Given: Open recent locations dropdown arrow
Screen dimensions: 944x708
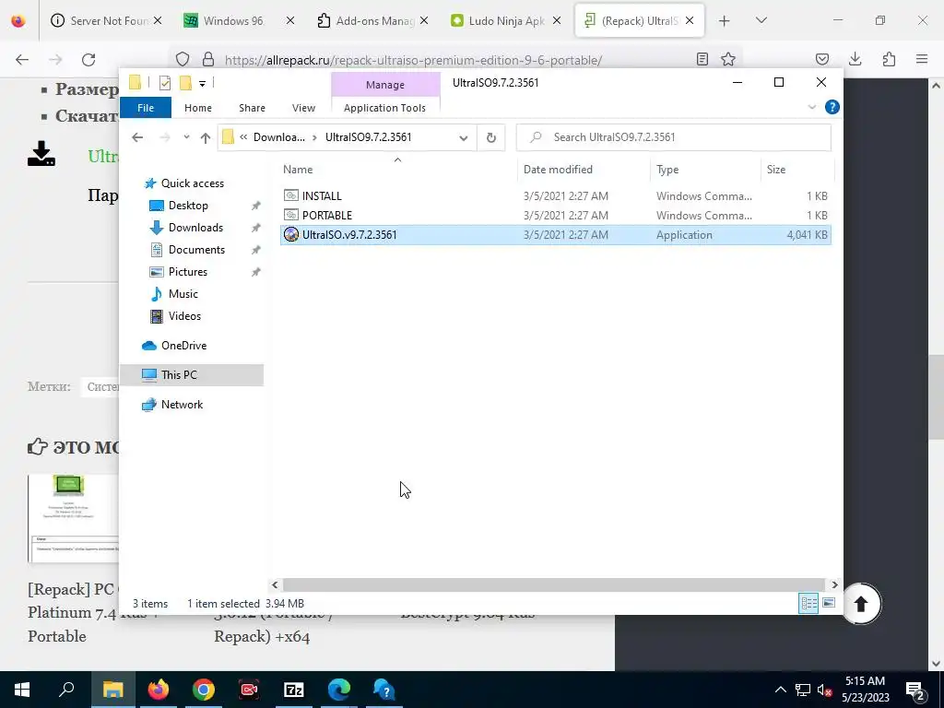Looking at the screenshot, I should (x=186, y=137).
